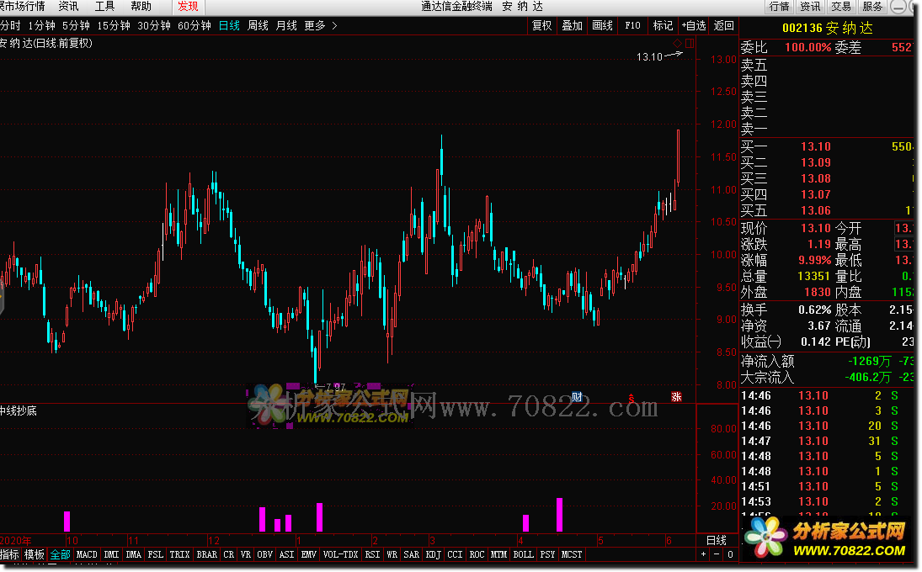Open the 市场行情 menu

[23, 7]
